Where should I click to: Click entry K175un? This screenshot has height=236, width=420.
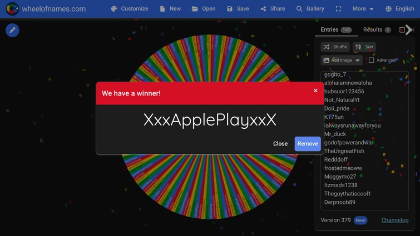334,117
